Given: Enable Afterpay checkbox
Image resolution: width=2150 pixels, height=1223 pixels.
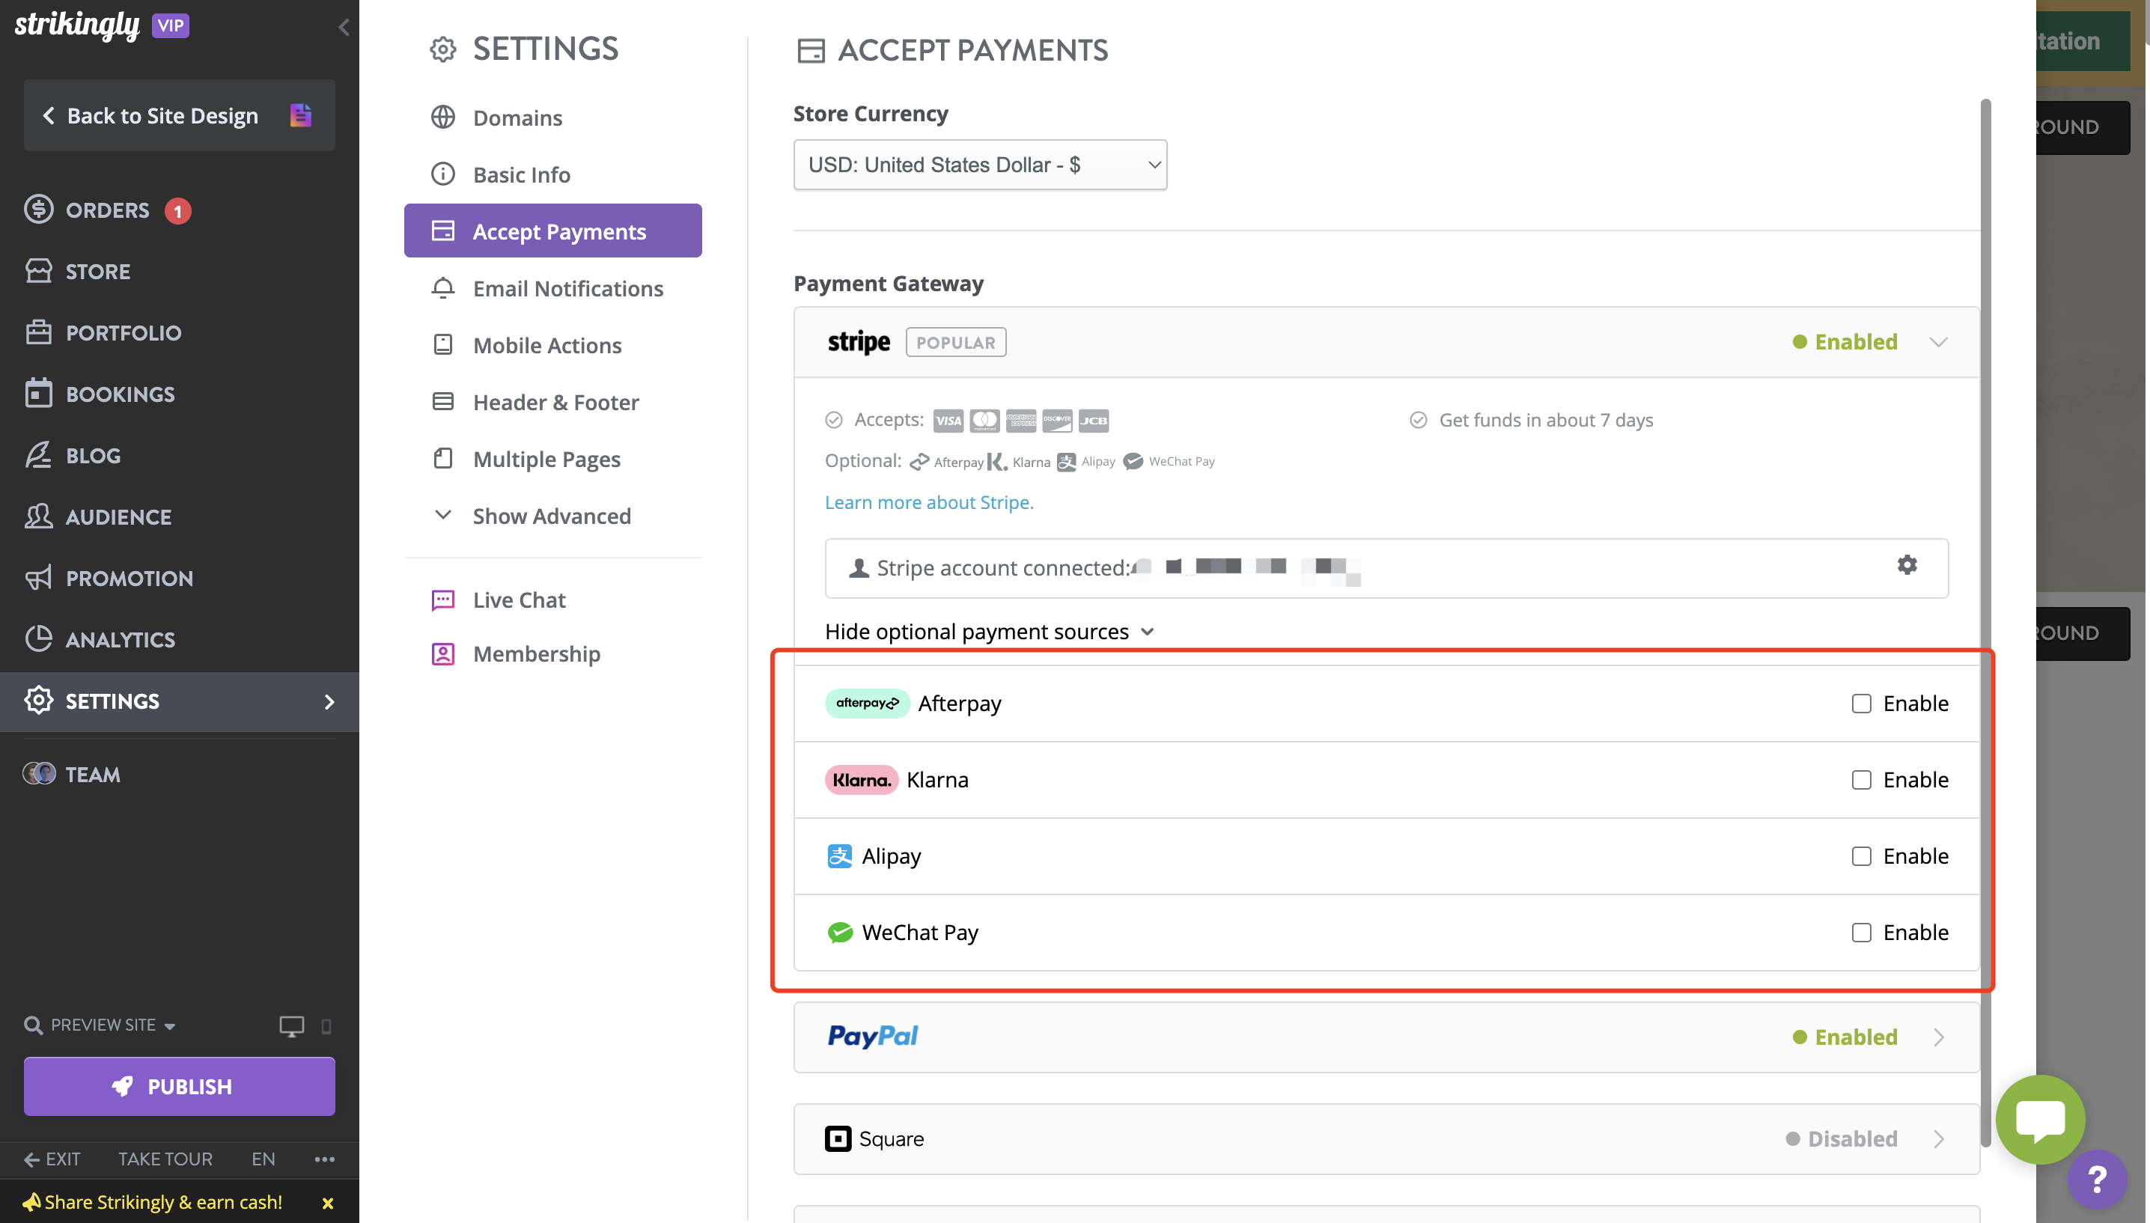Looking at the screenshot, I should 1861,703.
